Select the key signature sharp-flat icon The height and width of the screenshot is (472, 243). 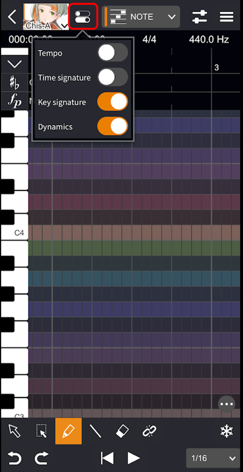(14, 83)
